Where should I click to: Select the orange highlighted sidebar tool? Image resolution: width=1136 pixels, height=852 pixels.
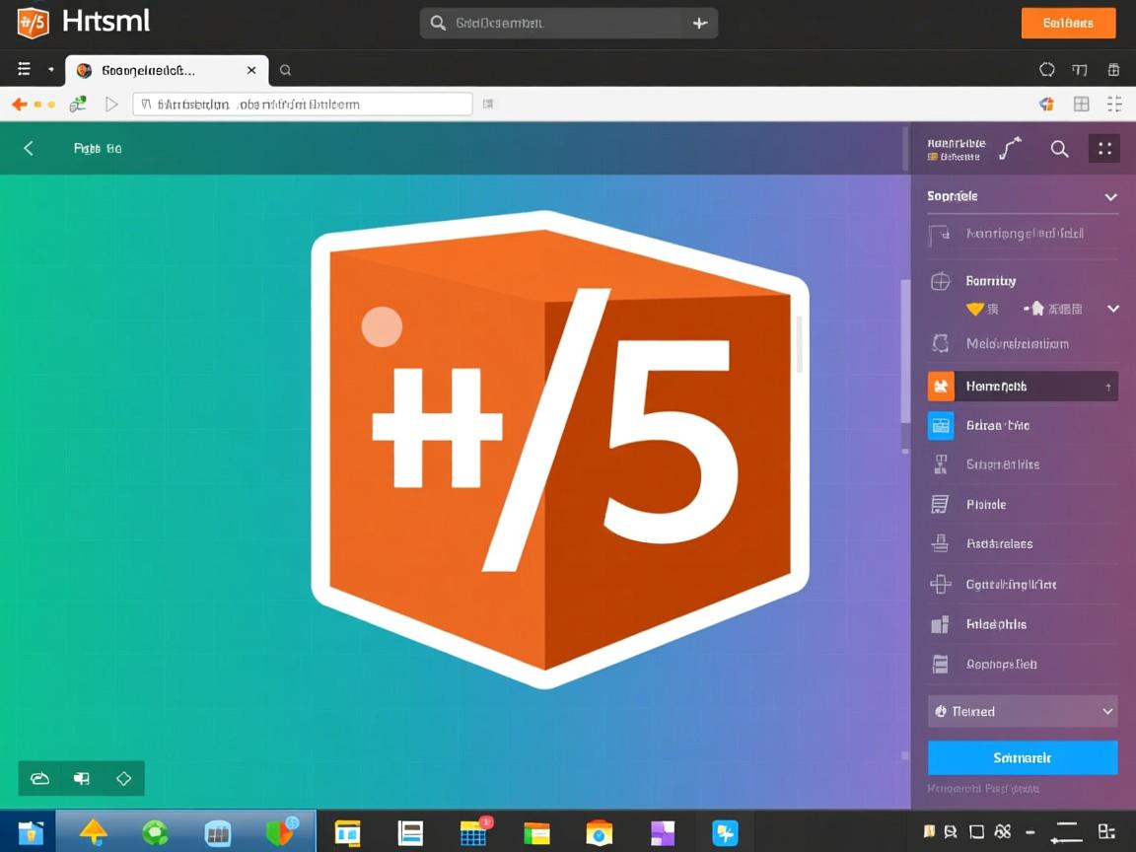(x=1021, y=386)
